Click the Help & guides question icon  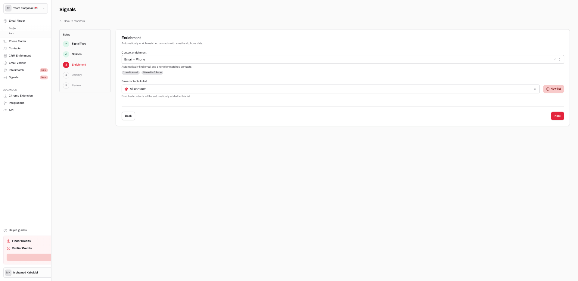tap(5, 230)
